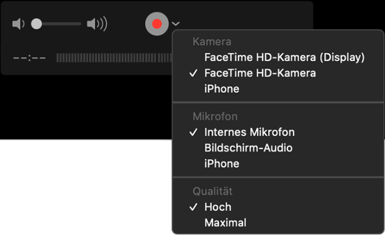385x235 pixels.
Task: Click the checkmark beside Hoch
Action: [x=193, y=207]
